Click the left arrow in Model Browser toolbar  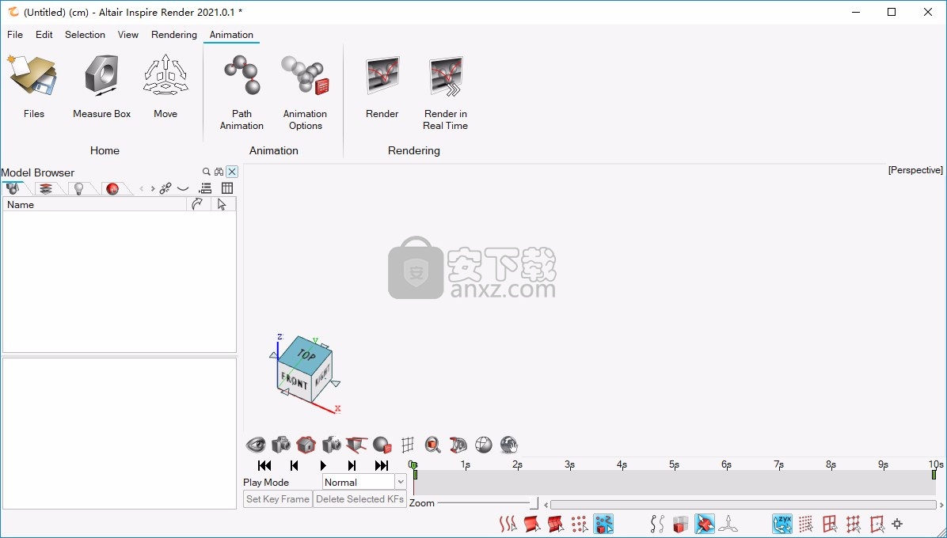pyautogui.click(x=142, y=189)
